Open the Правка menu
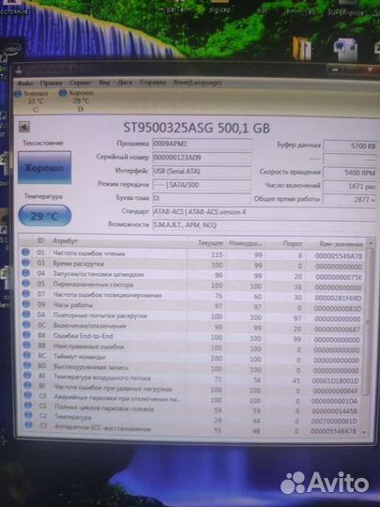Screen dimensions: 380x507 51,84
